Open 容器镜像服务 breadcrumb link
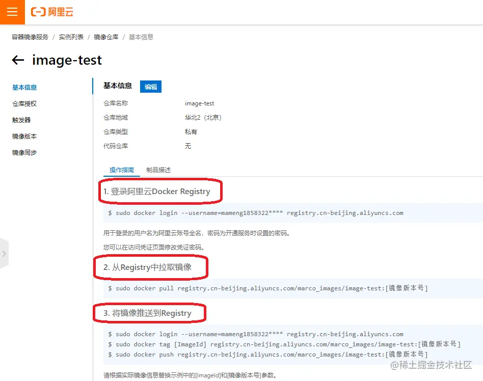483x381 pixels. (30, 37)
